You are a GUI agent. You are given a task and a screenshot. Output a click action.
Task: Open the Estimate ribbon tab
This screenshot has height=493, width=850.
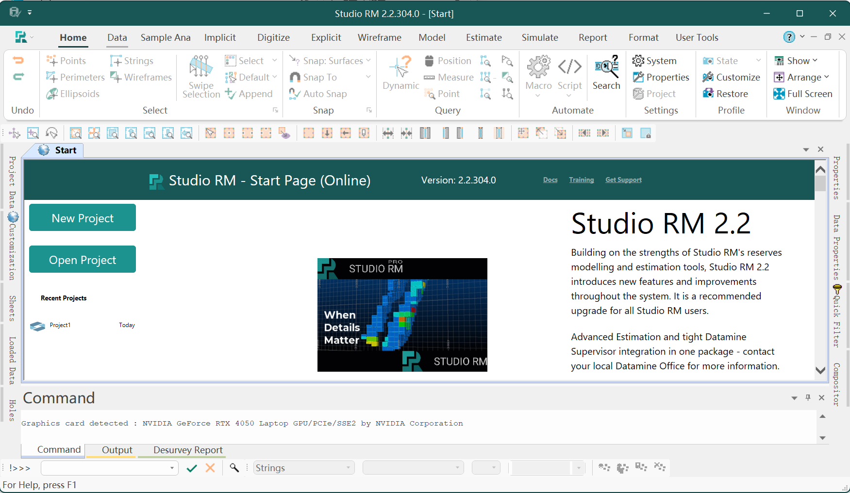pos(484,37)
